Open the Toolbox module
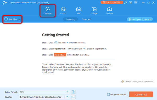The image size is (157, 100). (x=109, y=11)
